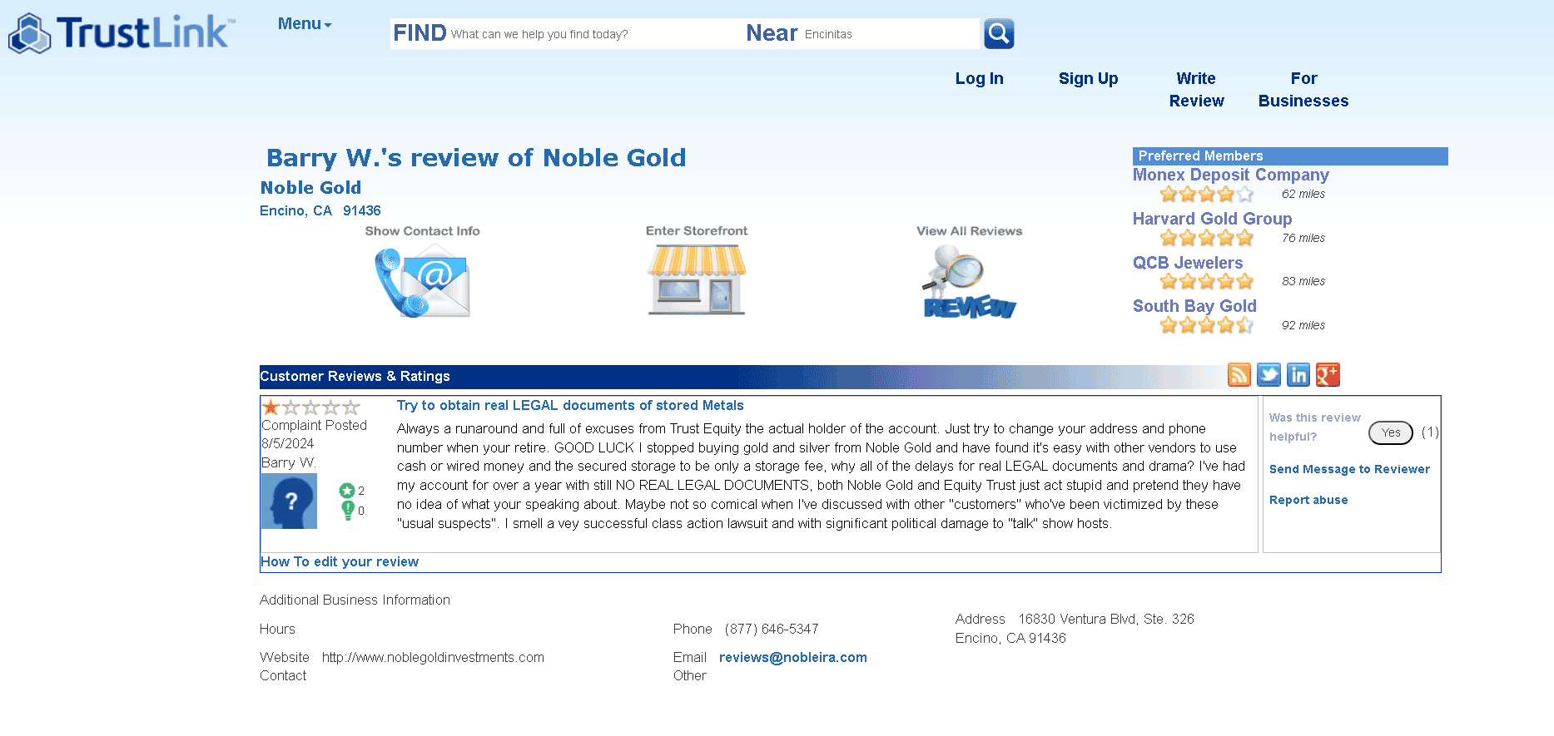Click the Complaint Posted 8/5/2024 text
The image size is (1554, 736).
pos(314,435)
